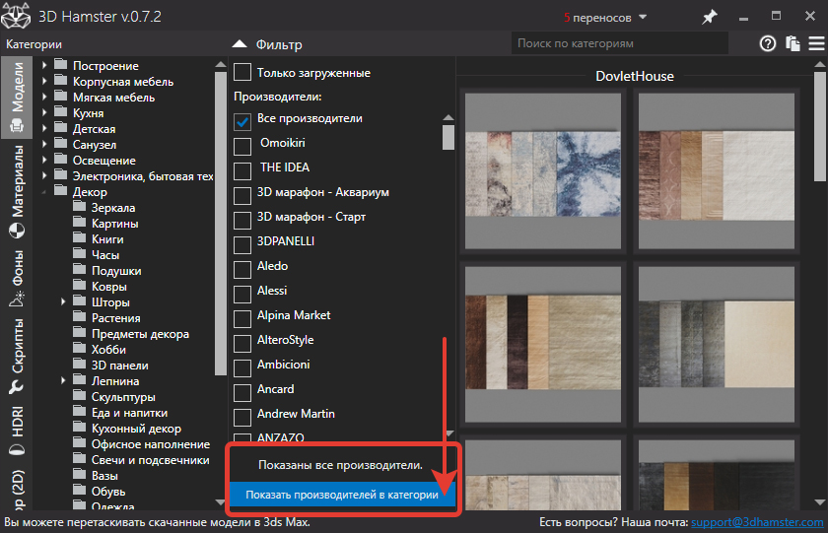Image resolution: width=828 pixels, height=533 pixels.
Task: Click the categories tree scrollbar thumb
Action: click(x=221, y=224)
